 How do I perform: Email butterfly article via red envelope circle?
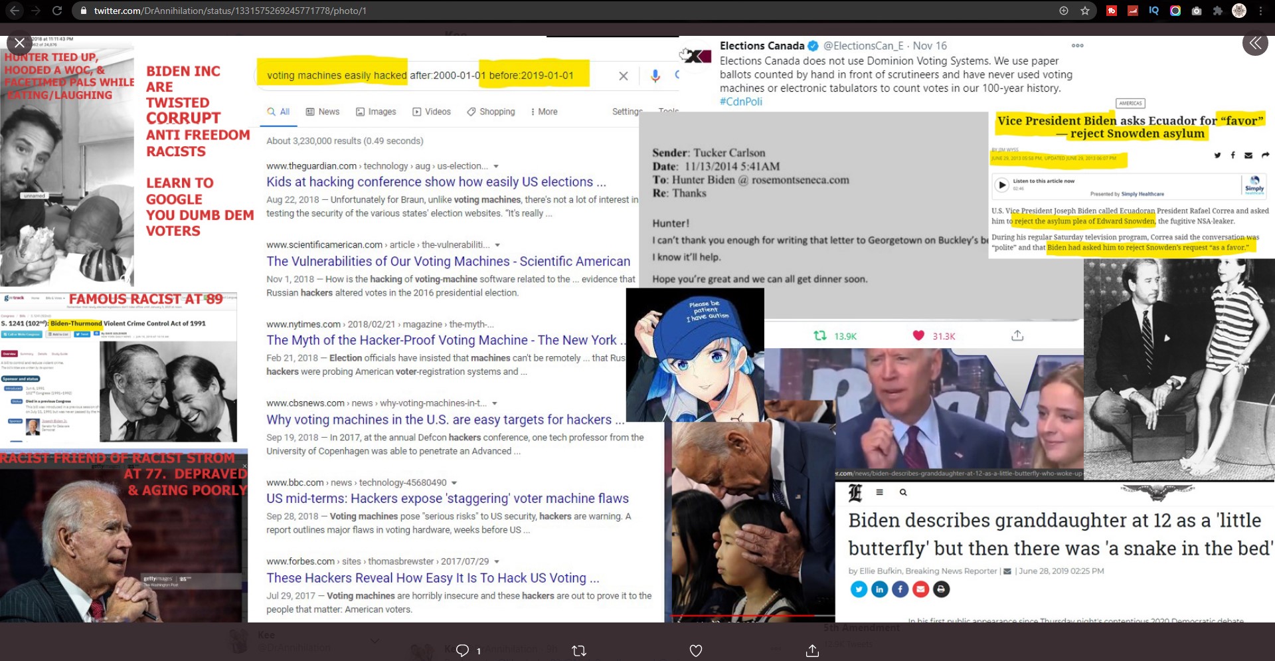click(920, 589)
